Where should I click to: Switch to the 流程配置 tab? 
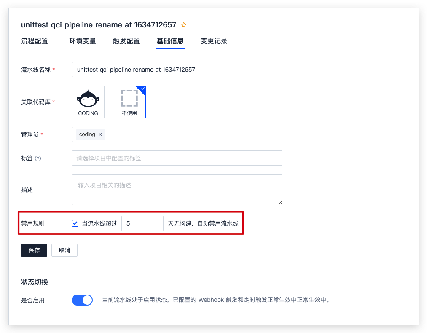(x=35, y=41)
